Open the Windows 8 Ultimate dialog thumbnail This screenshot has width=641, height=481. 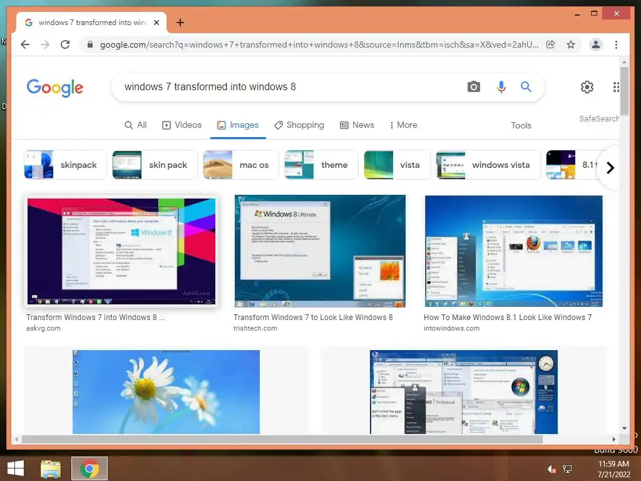point(320,251)
